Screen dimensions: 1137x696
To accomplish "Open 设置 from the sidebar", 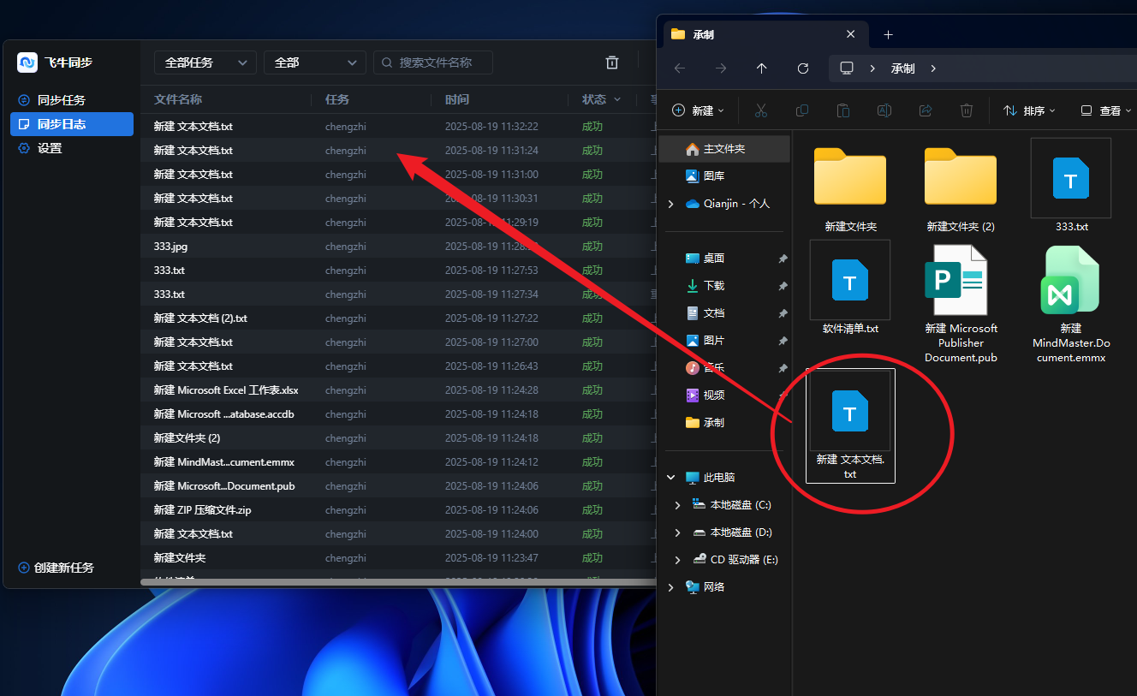I will point(50,148).
